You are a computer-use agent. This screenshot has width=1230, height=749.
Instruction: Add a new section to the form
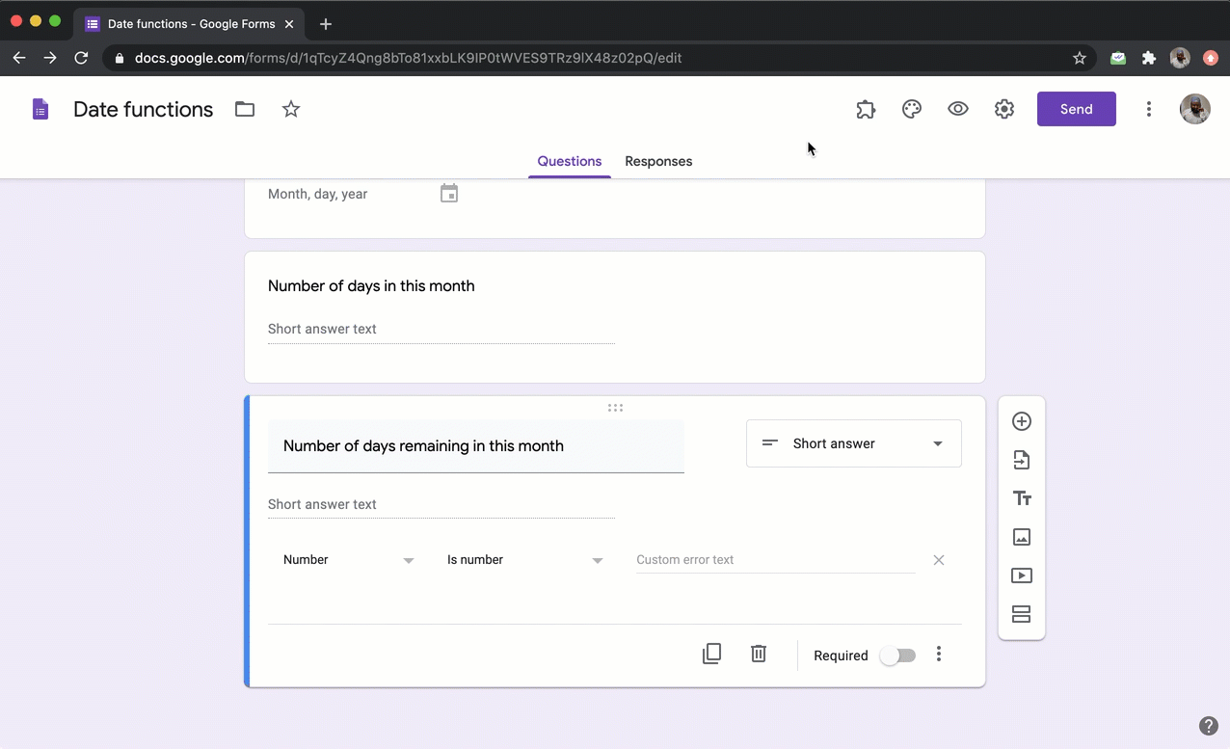pyautogui.click(x=1021, y=614)
